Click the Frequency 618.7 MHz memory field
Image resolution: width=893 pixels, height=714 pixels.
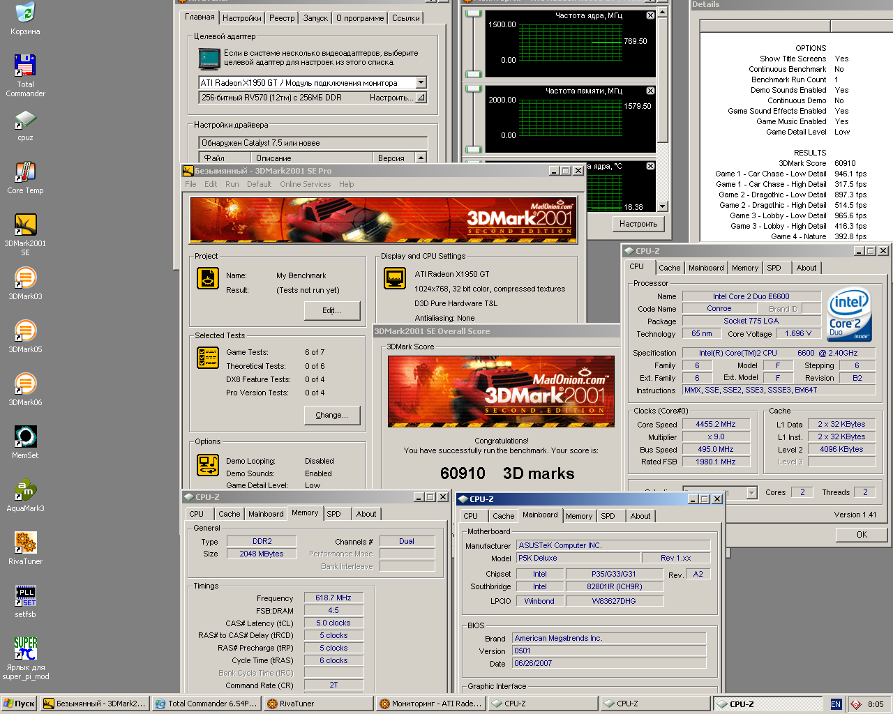pos(333,598)
